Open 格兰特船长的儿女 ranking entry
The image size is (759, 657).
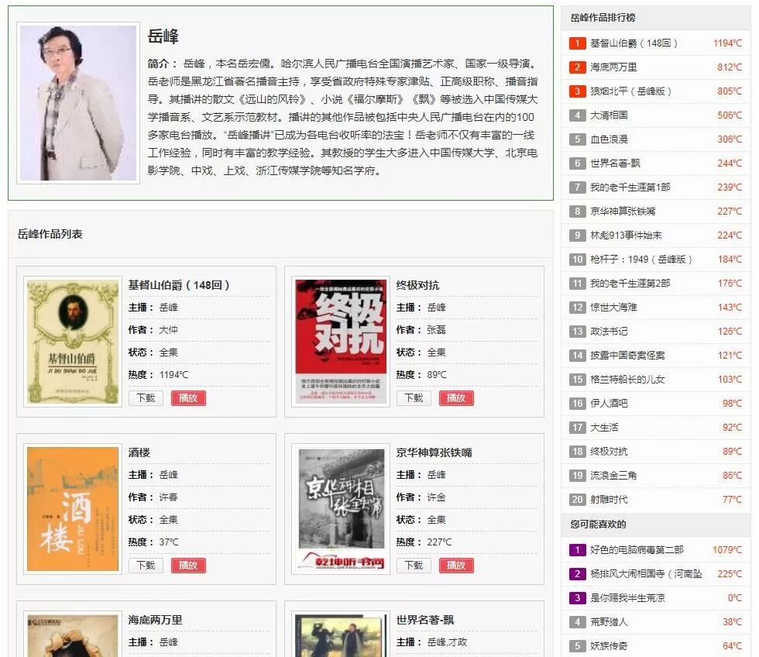627,380
